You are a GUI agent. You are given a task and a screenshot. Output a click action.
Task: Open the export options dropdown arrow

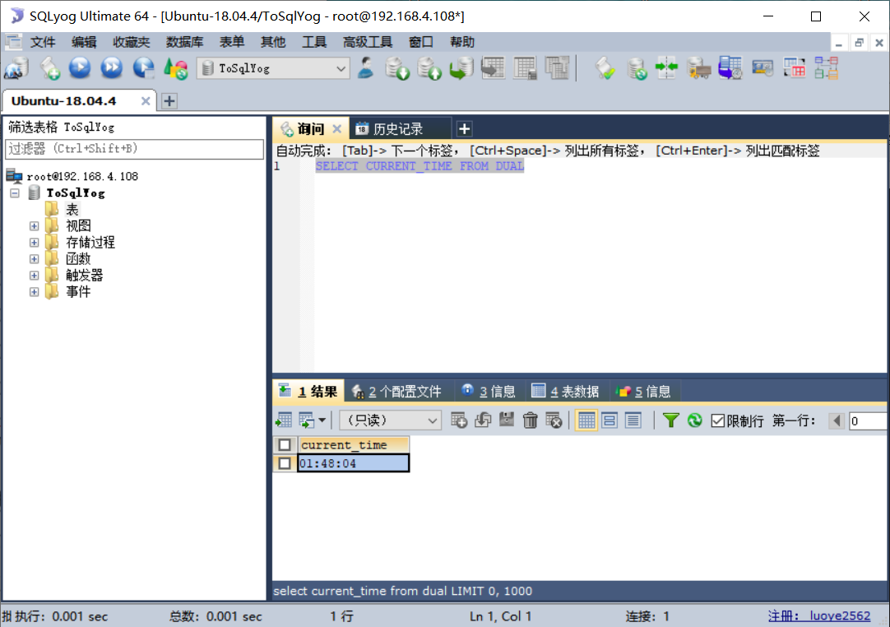point(322,420)
